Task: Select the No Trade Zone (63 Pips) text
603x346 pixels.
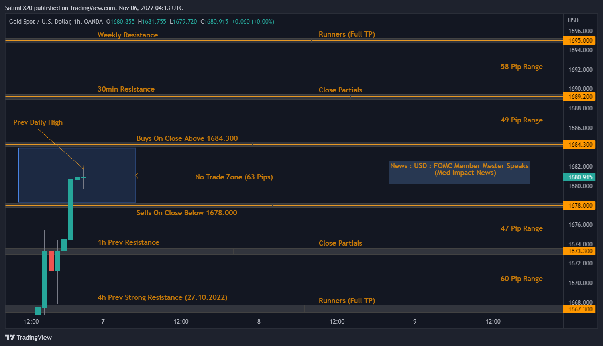Action: click(234, 177)
